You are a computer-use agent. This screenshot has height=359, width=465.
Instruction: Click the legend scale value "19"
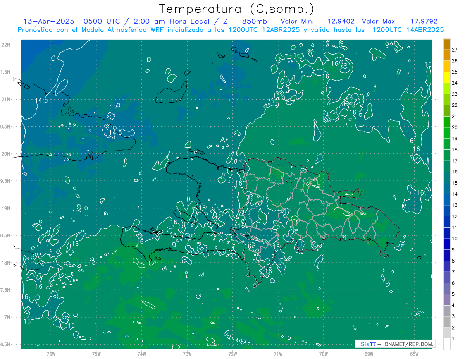[455, 138]
